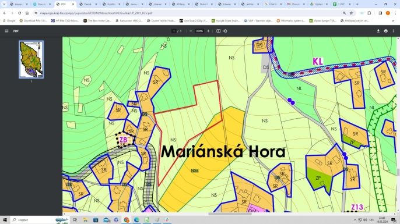Select the page 1 thumbnail
Image resolution: width=400 pixels, height=224 pixels.
pyautogui.click(x=31, y=59)
